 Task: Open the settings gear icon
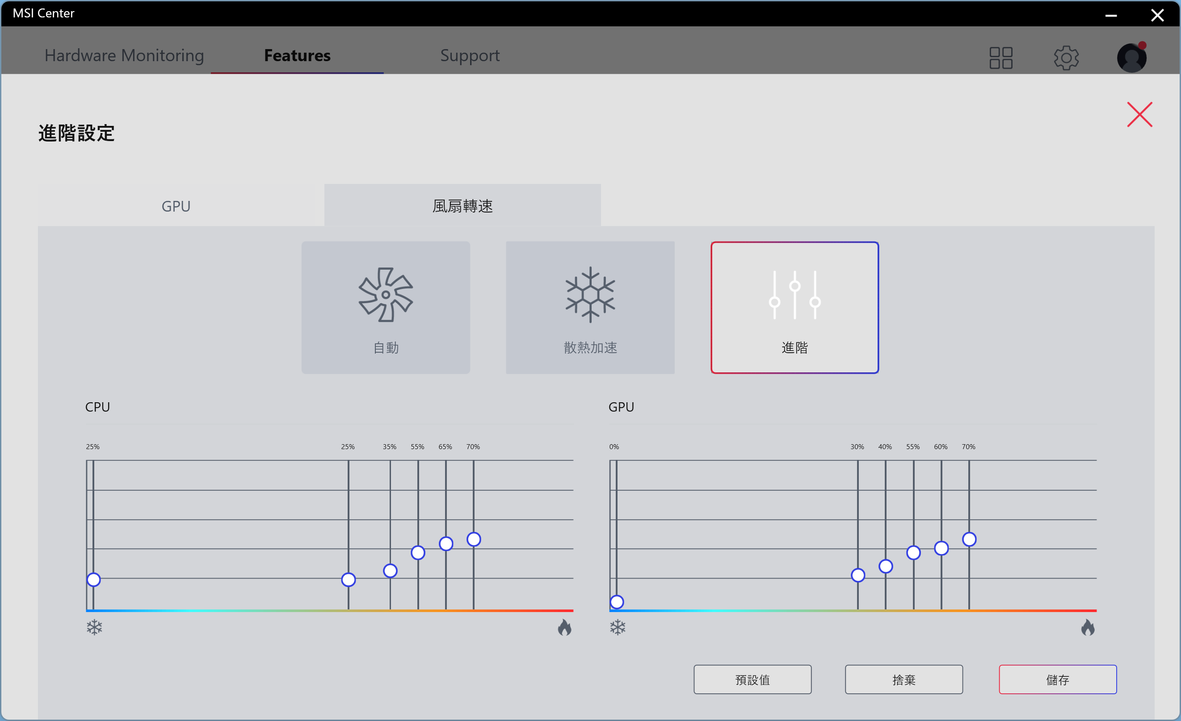click(1066, 58)
